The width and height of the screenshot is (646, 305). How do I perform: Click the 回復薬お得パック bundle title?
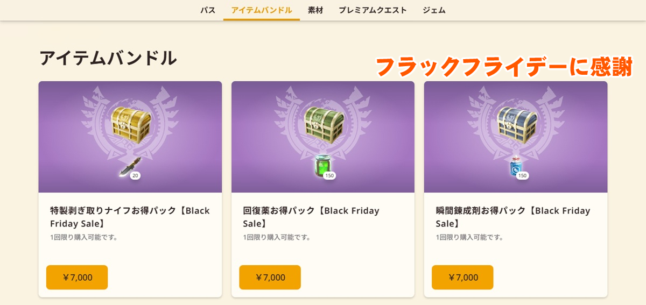click(x=311, y=217)
